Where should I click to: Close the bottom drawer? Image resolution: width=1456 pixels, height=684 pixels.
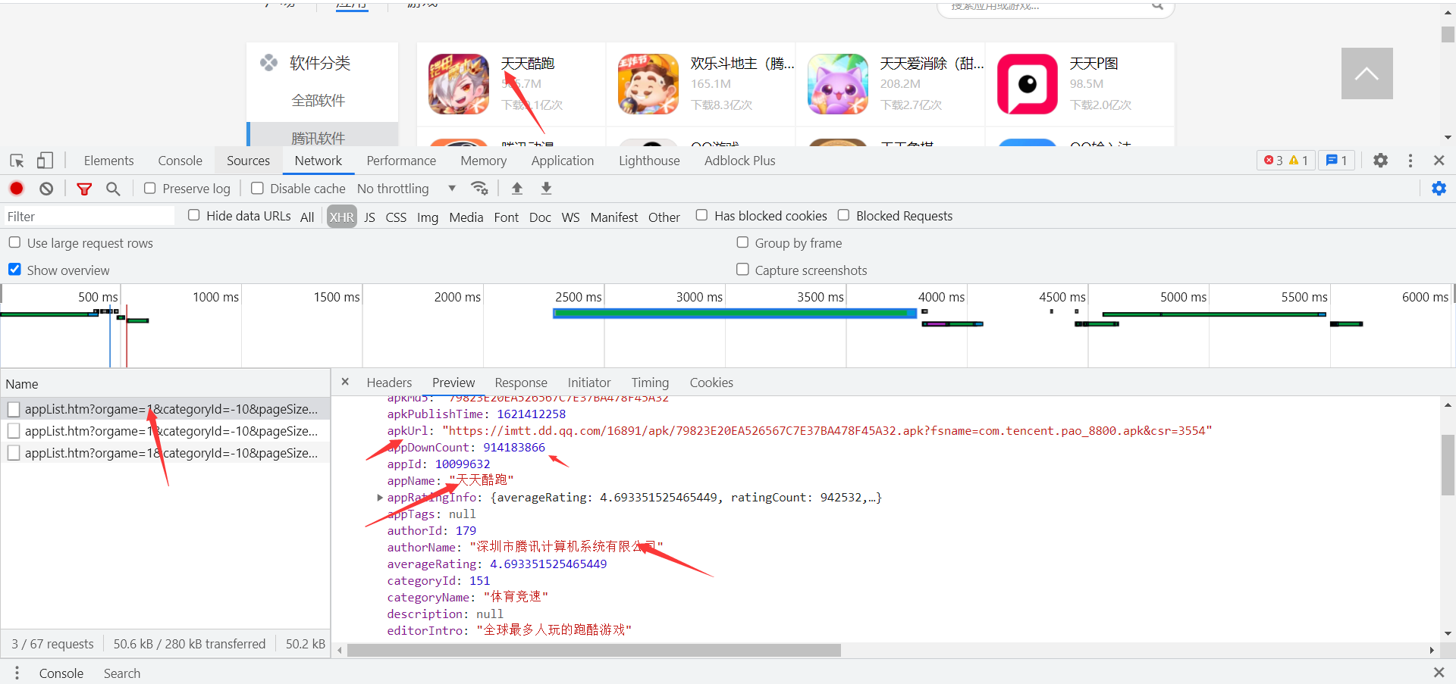pos(1439,673)
